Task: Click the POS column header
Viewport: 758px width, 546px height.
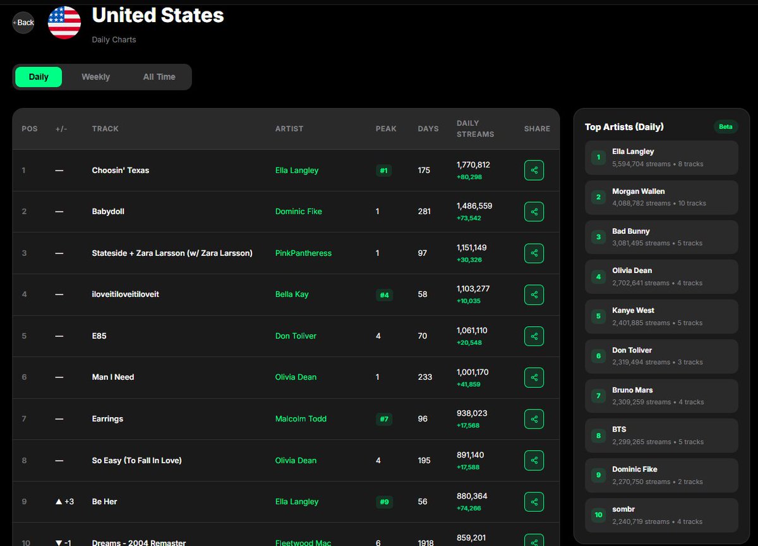Action: 30,129
